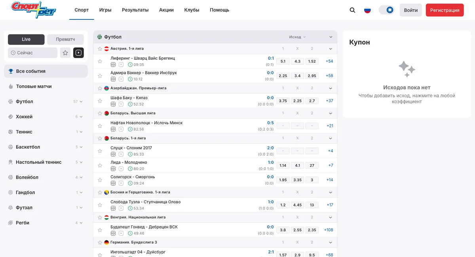Open +54 more markets for Лиферинг
This screenshot has height=257, width=475.
pyautogui.click(x=329, y=61)
